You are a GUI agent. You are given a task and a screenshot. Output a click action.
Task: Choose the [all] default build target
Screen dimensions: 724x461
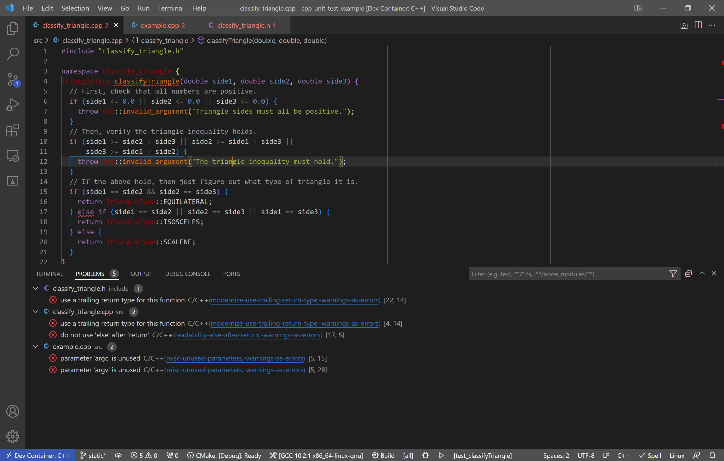(x=408, y=455)
